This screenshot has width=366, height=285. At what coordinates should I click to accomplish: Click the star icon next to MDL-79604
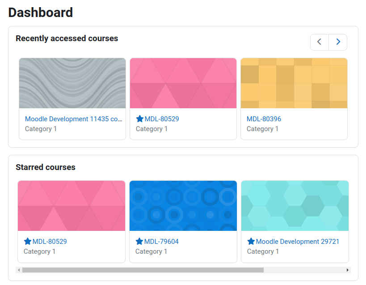coord(139,241)
